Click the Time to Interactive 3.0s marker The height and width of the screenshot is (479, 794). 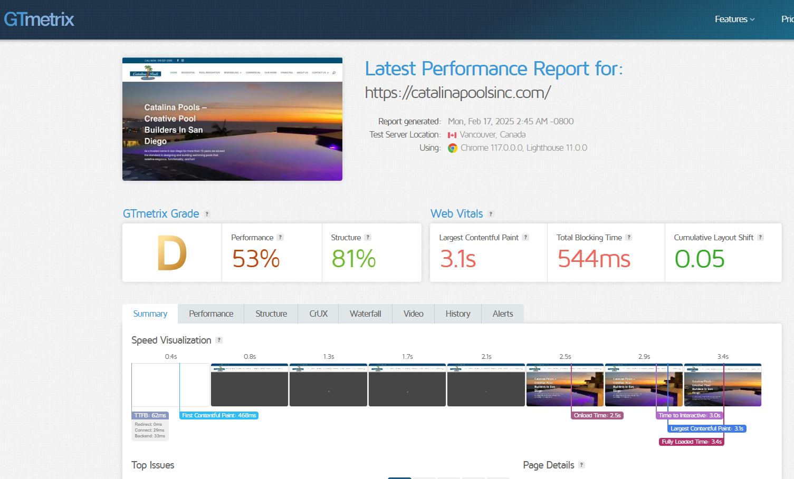coord(690,416)
